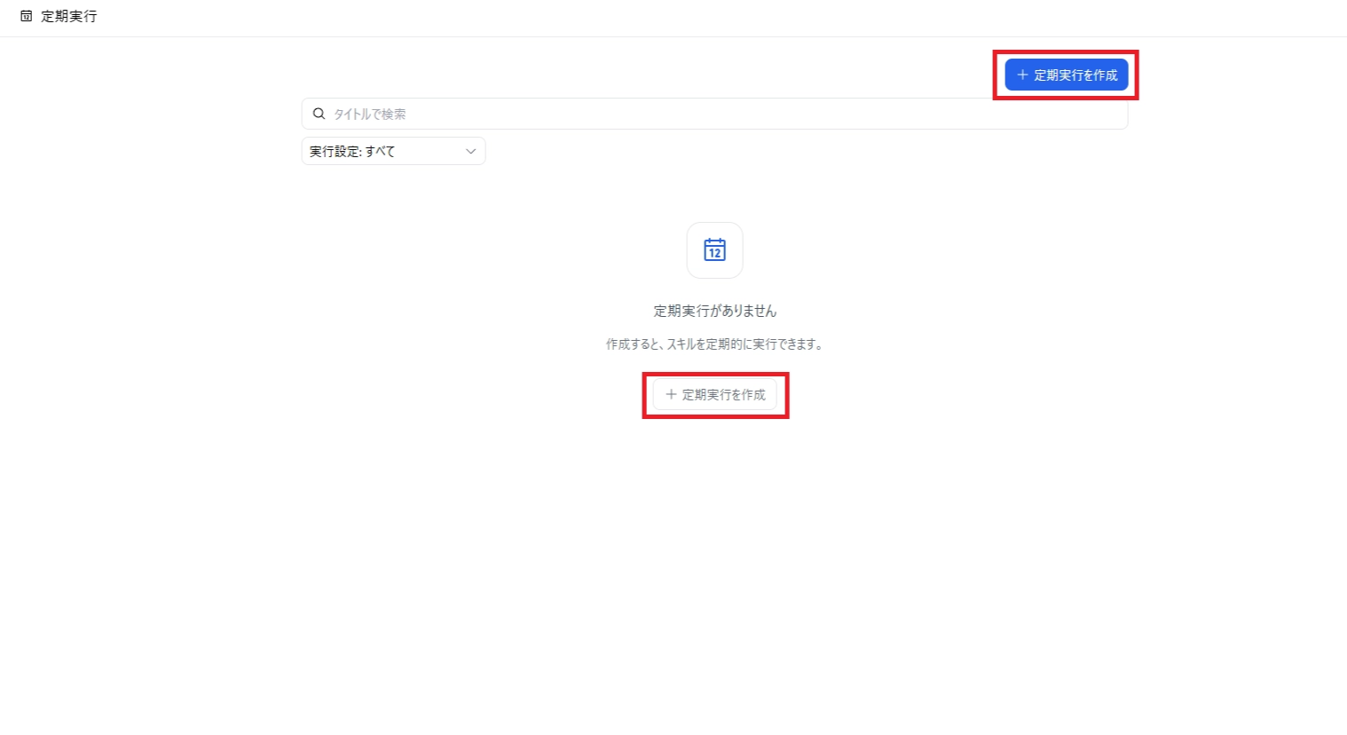Open the 実行設定: すべて dropdown
1347x735 pixels.
393,151
